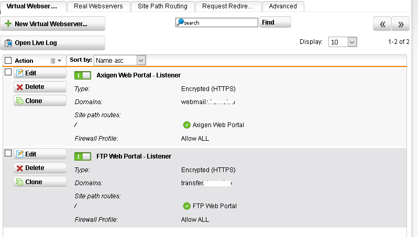Switch to the Site Path Routing tab
The image size is (418, 237).
pos(162,6)
